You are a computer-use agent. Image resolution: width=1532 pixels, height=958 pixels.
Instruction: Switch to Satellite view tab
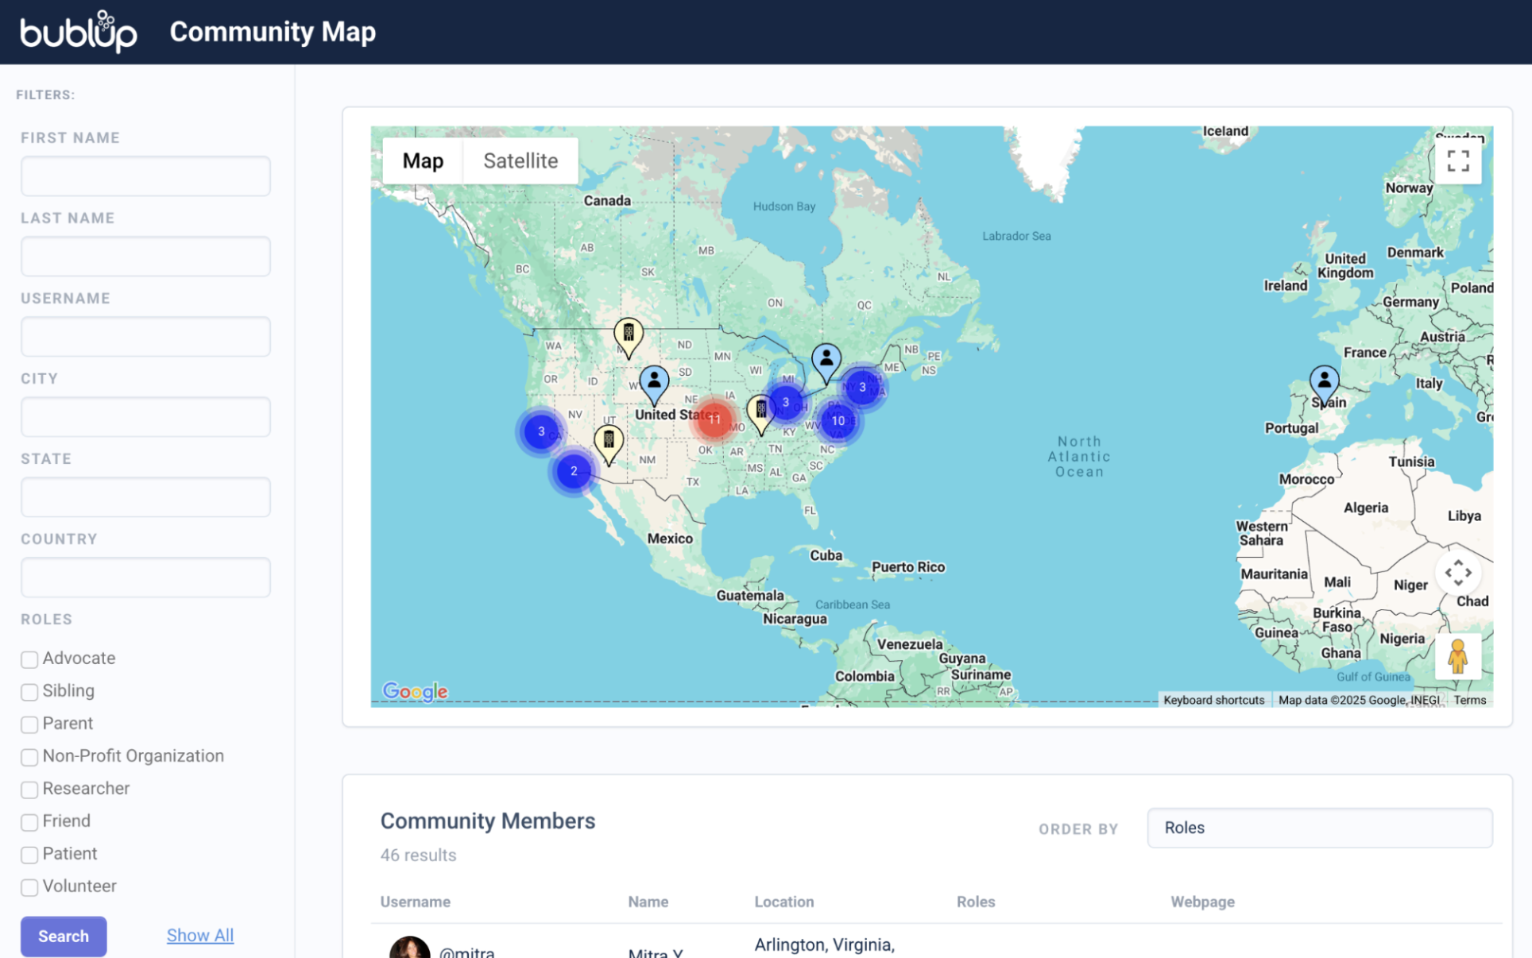[x=520, y=161]
